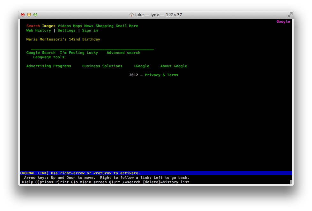Viewport: 312px width, 211px height.
Task: Click the yellow minimize window button
Action: [29, 15]
